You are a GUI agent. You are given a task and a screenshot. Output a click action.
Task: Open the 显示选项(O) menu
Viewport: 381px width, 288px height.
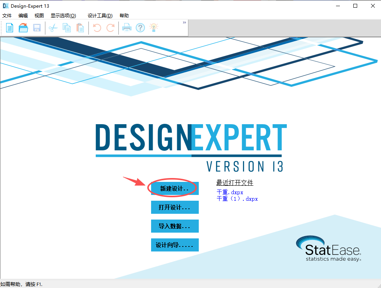click(x=63, y=15)
